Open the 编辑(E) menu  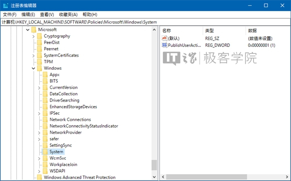pyautogui.click(x=28, y=15)
